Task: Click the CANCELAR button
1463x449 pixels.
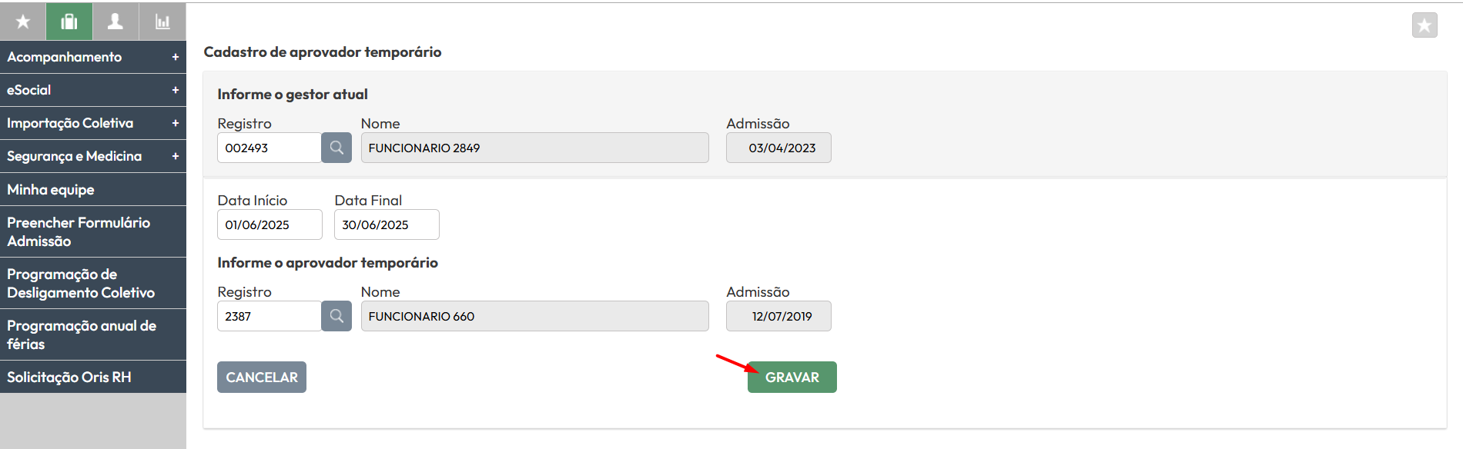Action: 262,377
